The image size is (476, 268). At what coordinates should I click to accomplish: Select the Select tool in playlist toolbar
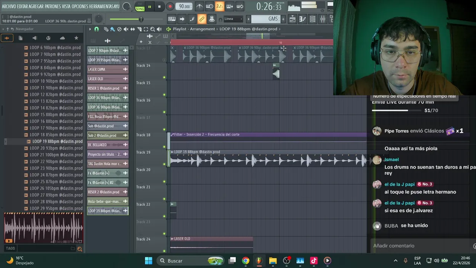coord(146,29)
